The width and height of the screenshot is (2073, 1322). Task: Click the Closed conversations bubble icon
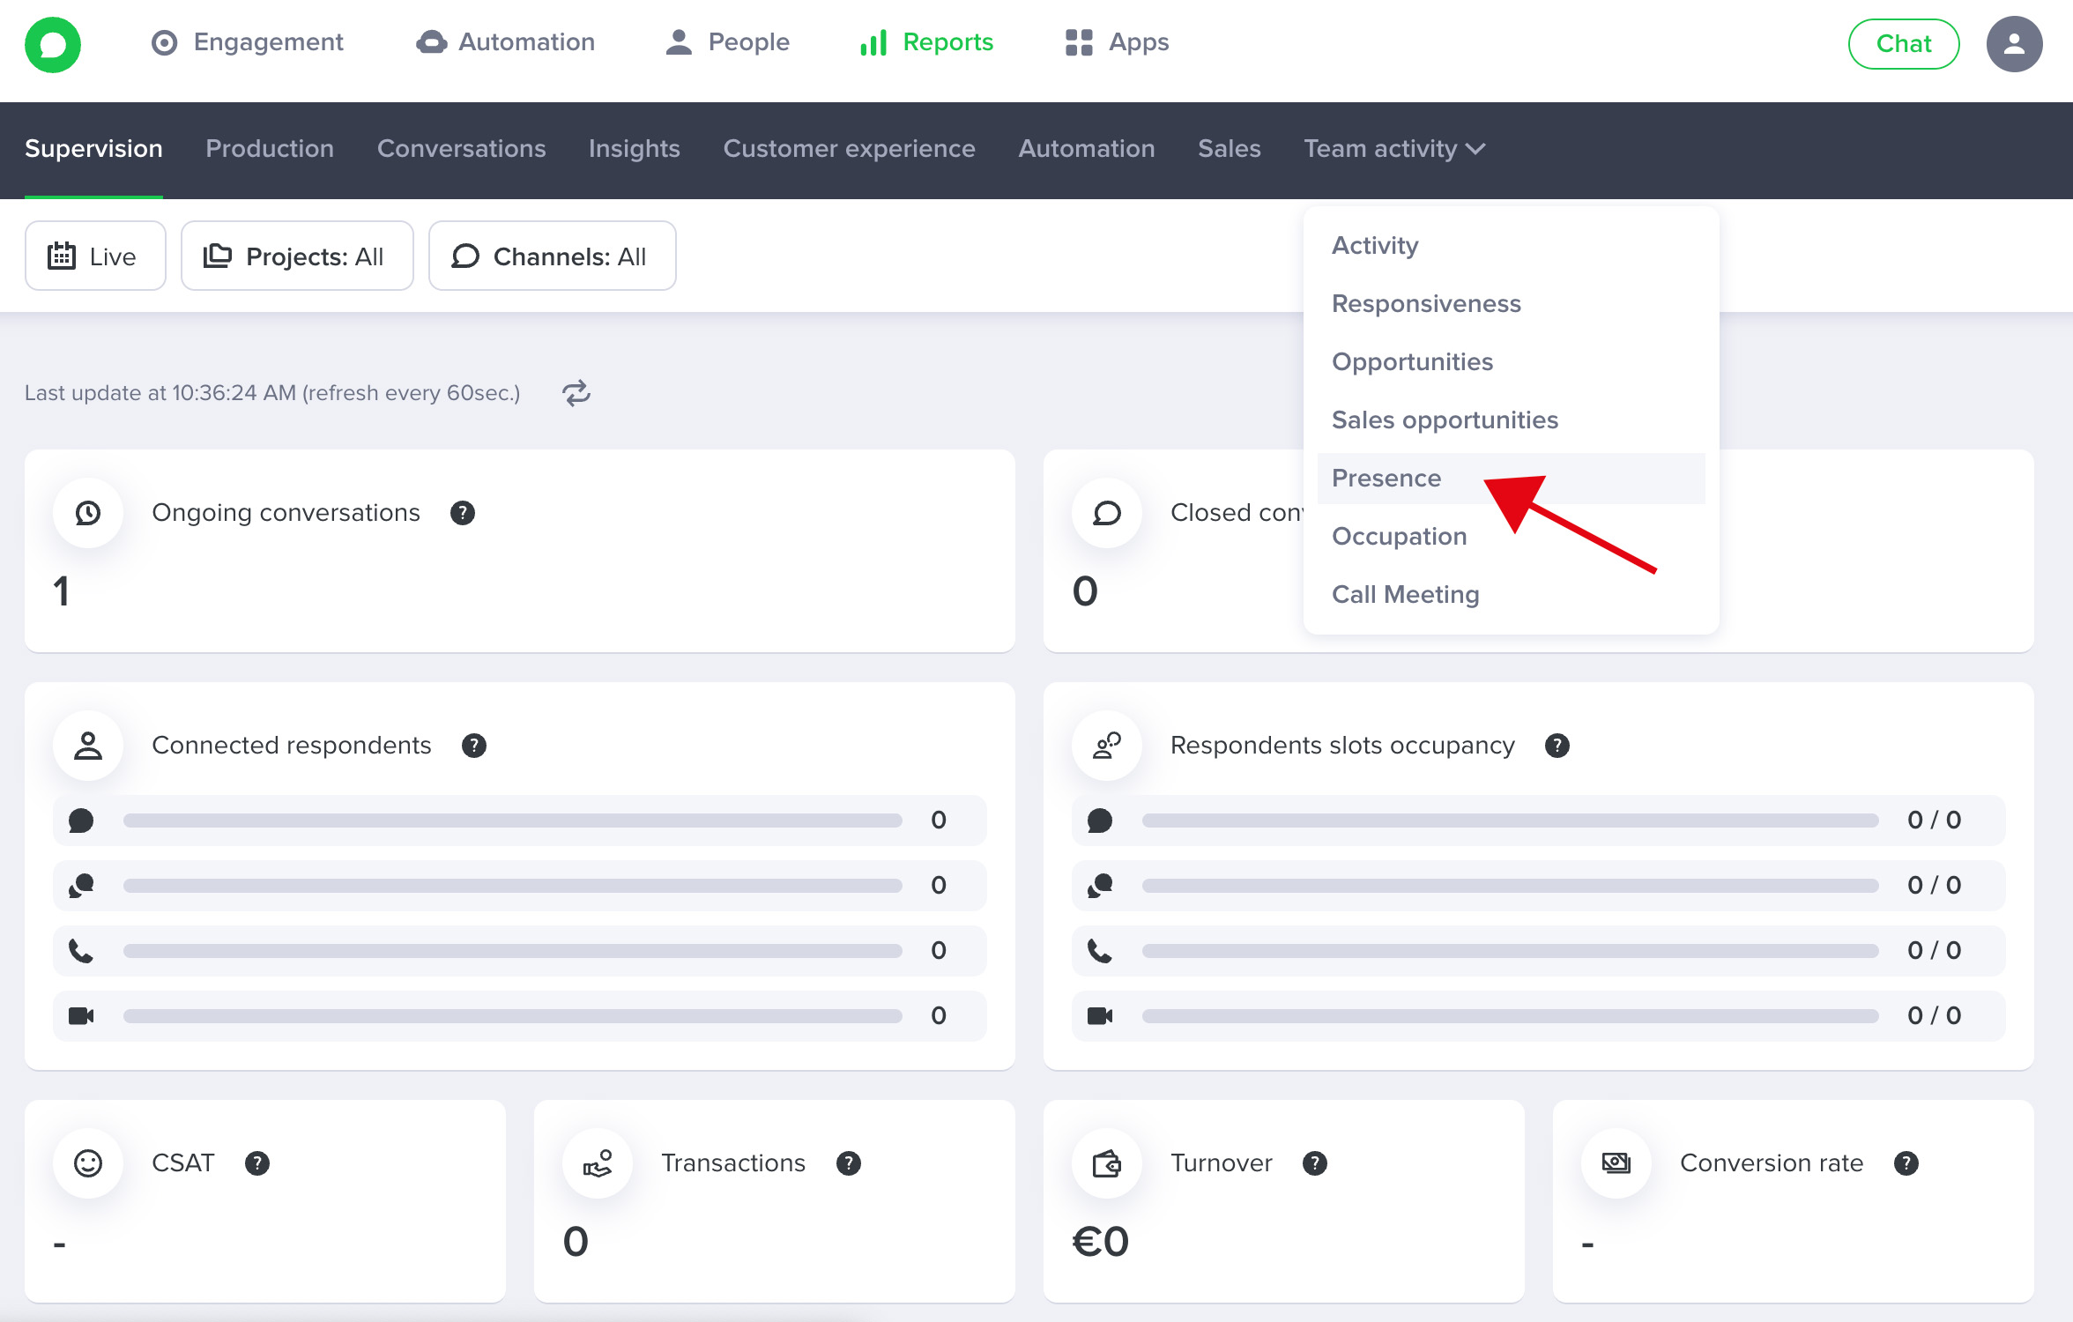pyautogui.click(x=1107, y=513)
